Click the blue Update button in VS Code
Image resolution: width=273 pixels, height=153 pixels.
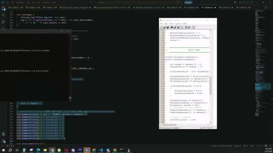[188, 3]
